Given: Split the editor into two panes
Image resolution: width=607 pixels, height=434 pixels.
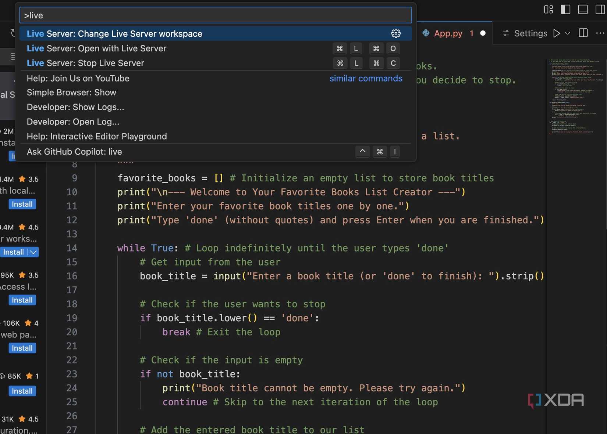Looking at the screenshot, I should pos(583,33).
